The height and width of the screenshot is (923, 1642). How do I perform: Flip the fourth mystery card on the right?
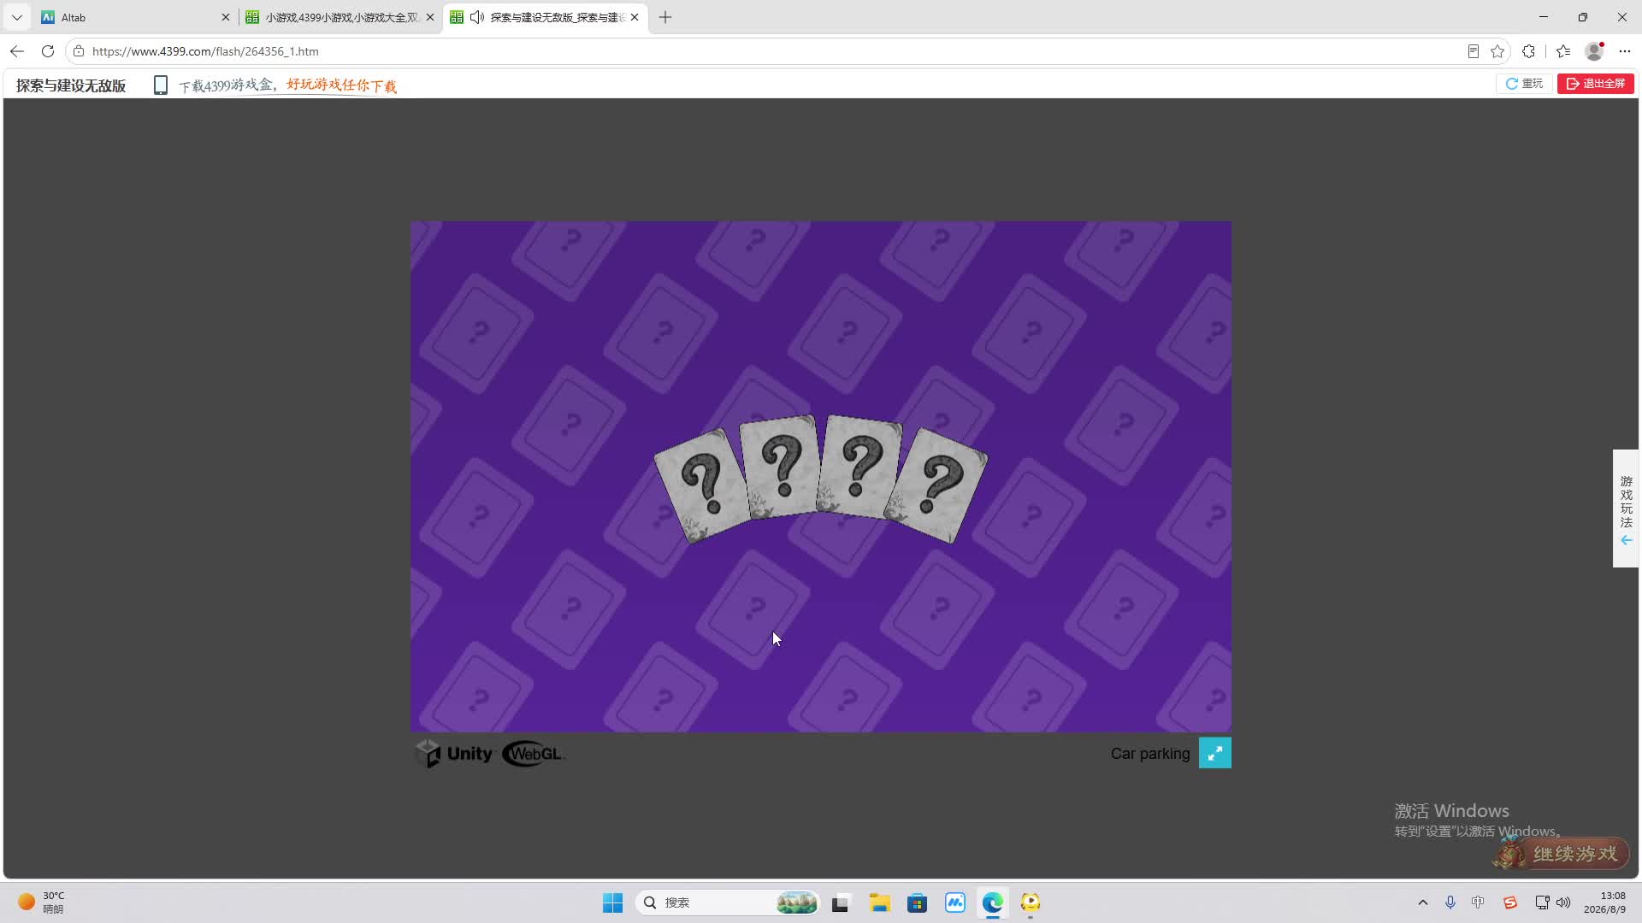[937, 485]
